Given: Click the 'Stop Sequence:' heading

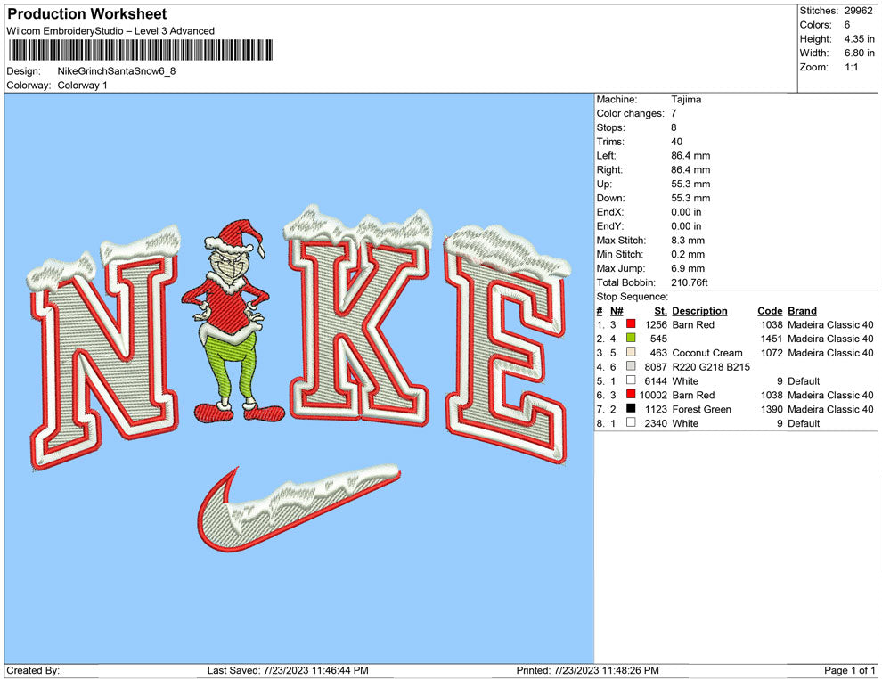Looking at the screenshot, I should (633, 297).
